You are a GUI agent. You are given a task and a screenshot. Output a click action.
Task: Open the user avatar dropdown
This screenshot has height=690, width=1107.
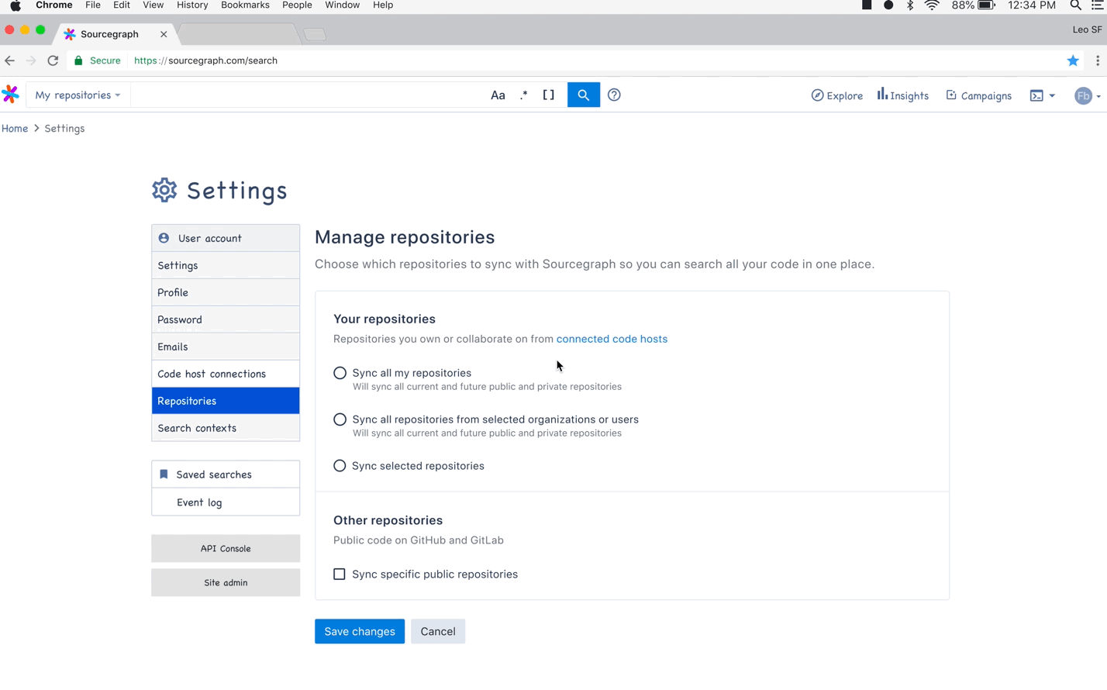[x=1087, y=95]
